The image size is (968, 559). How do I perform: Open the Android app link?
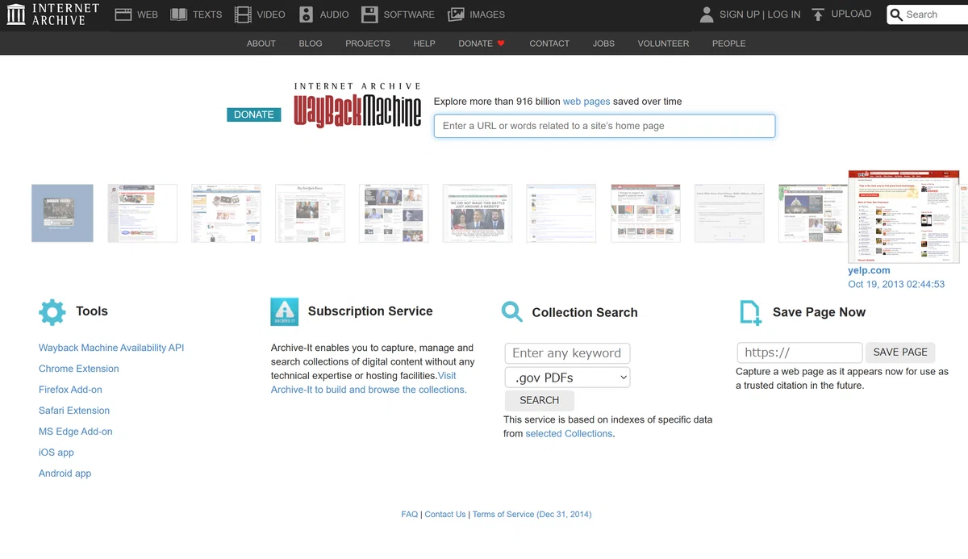(x=65, y=473)
